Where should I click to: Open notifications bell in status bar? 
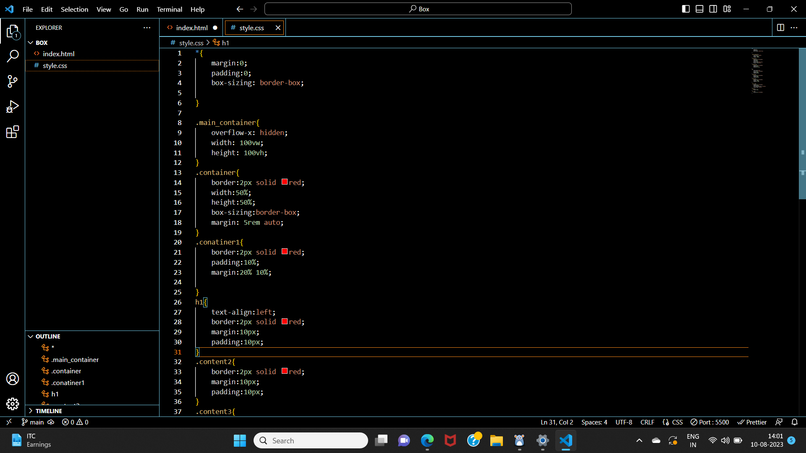click(794, 422)
